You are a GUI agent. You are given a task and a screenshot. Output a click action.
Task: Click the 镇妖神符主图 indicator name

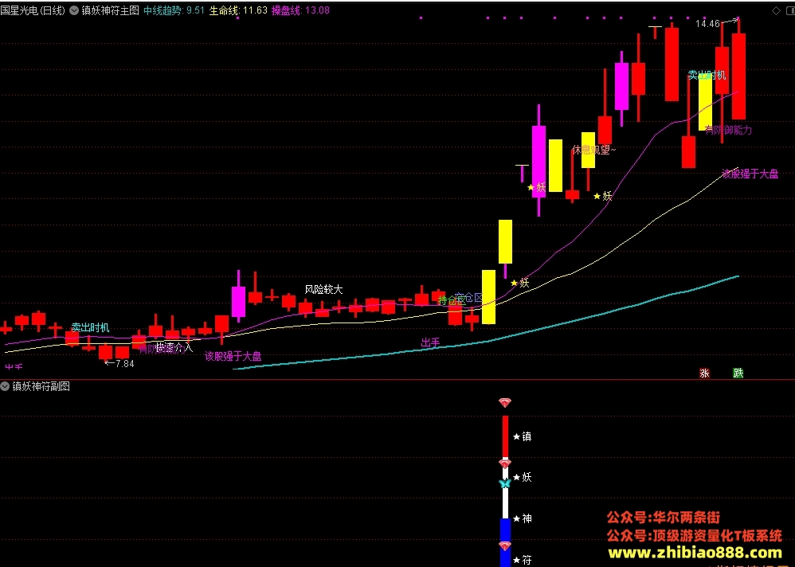click(110, 10)
